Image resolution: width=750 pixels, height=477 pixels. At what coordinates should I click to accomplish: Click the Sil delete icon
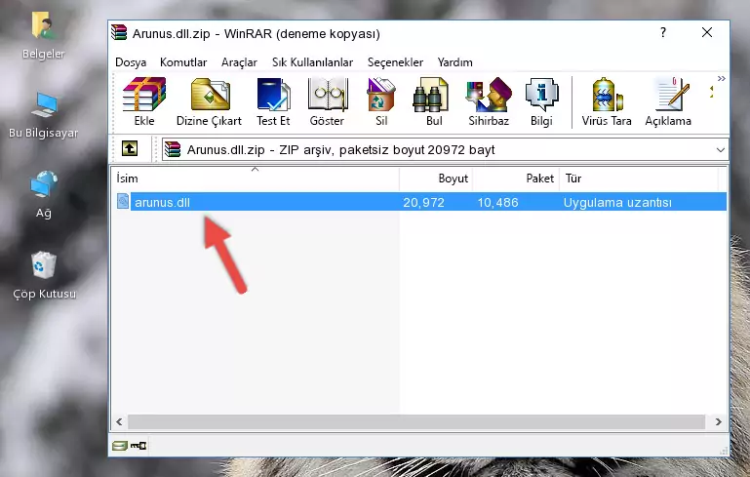tap(381, 95)
